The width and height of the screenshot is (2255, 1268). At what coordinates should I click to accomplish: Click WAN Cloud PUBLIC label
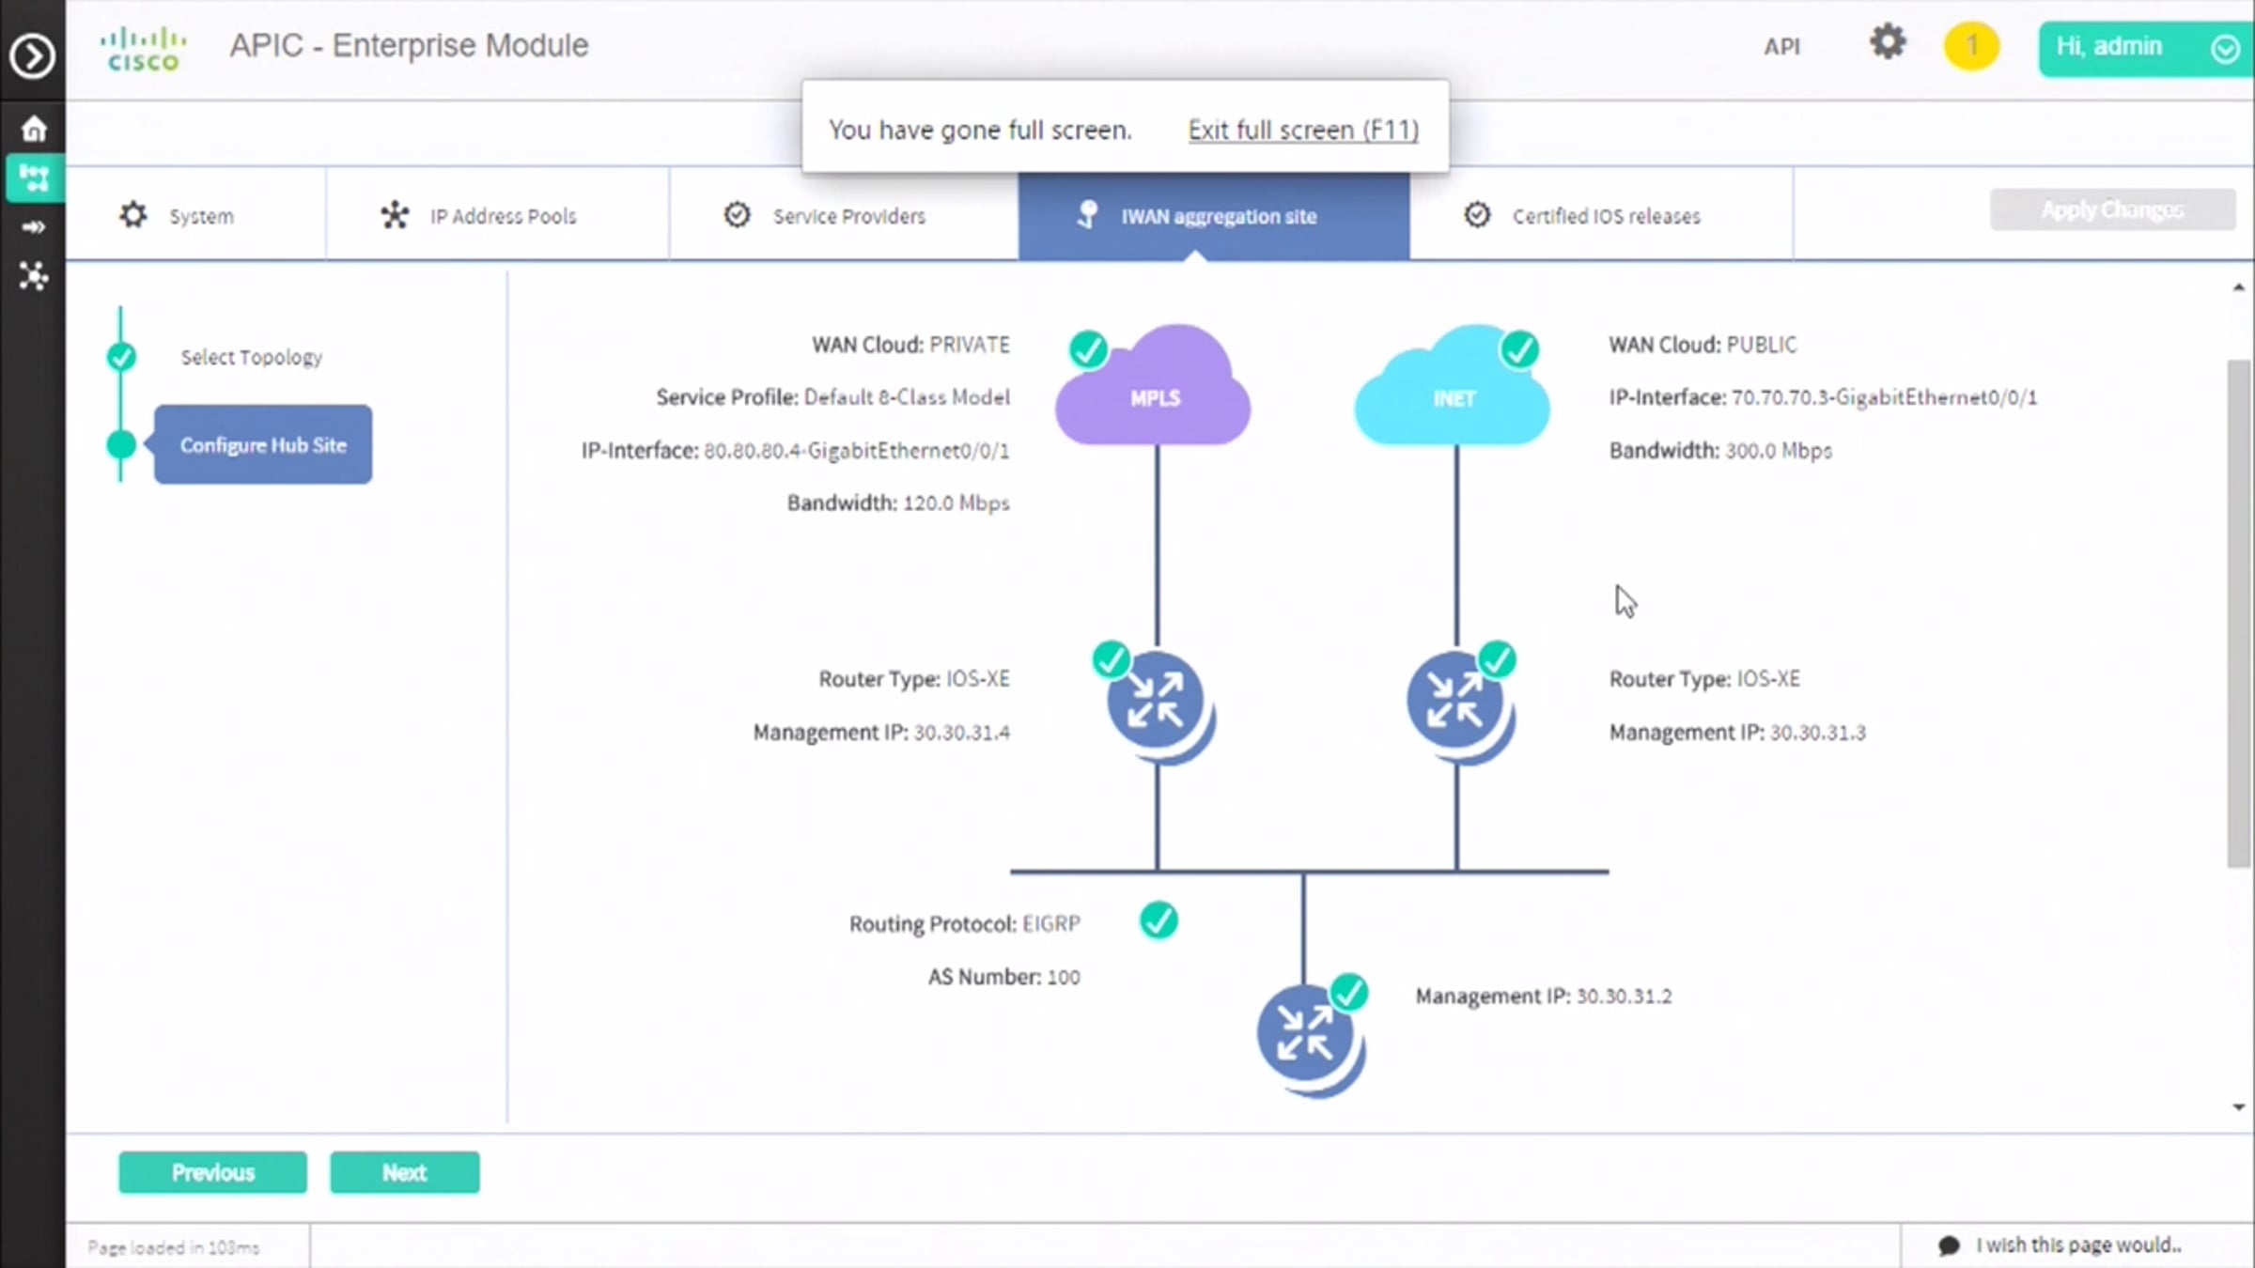click(1703, 345)
